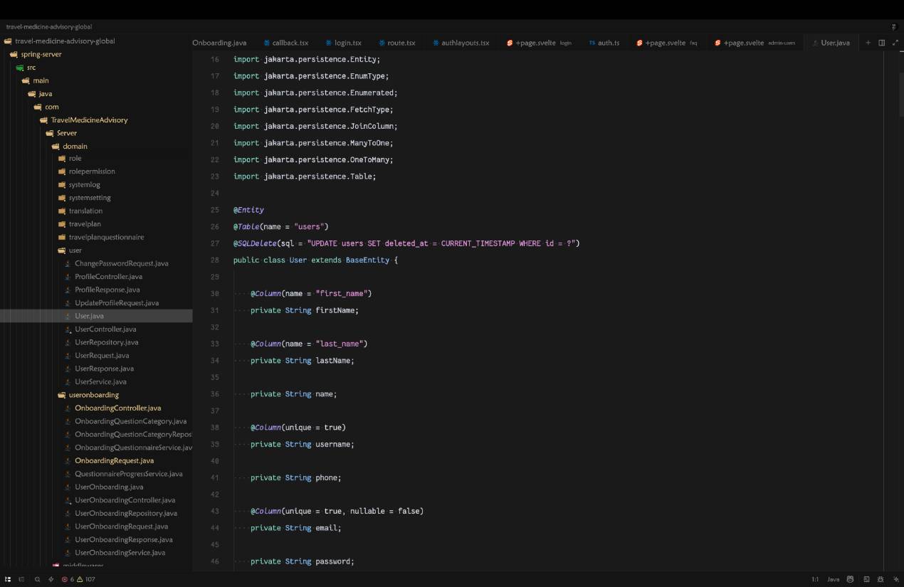Open the Java language selector in status bar
Viewport: 904px width, 587px height.
833,579
